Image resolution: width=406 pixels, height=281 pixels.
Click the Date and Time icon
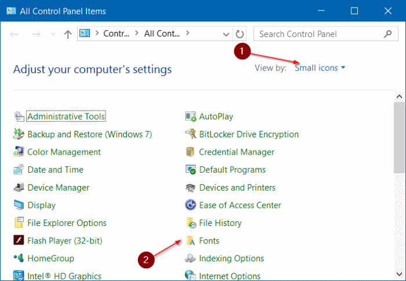19,170
